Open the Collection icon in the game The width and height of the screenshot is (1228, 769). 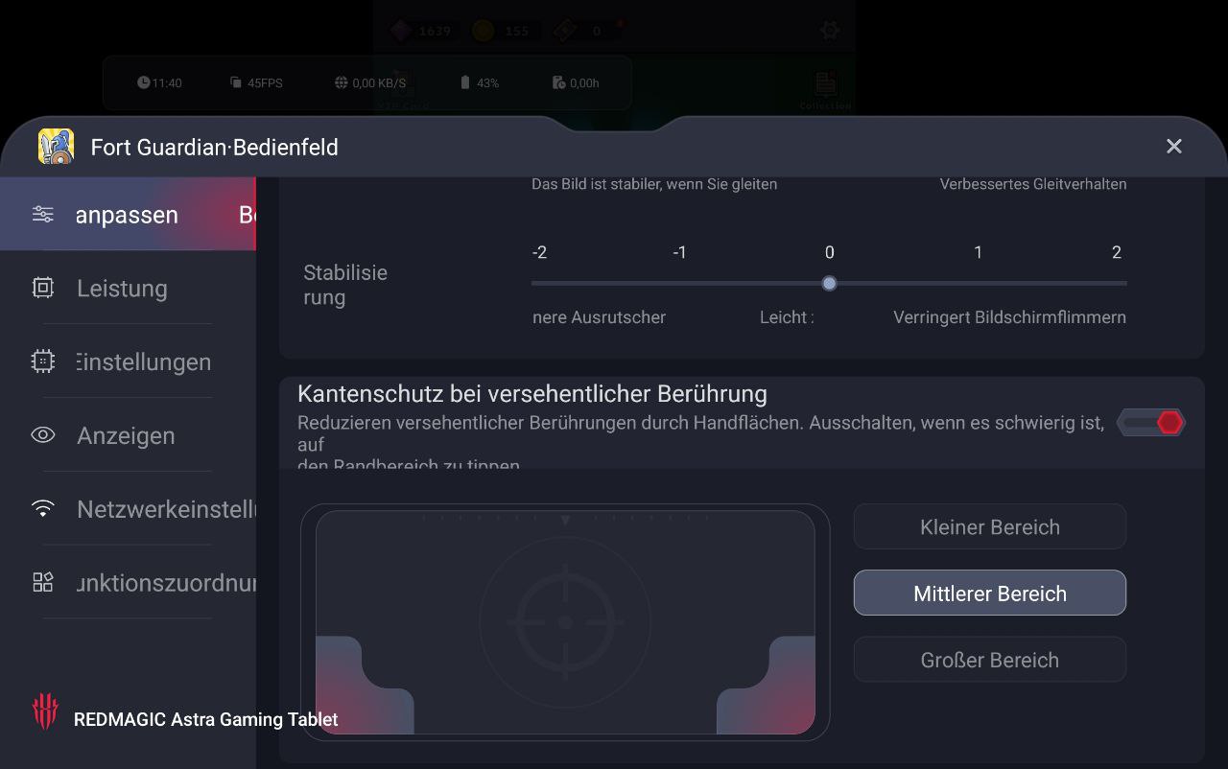tap(825, 91)
